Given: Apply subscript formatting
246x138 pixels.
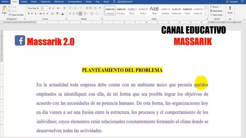Looking at the screenshot, I should click(x=44, y=14).
